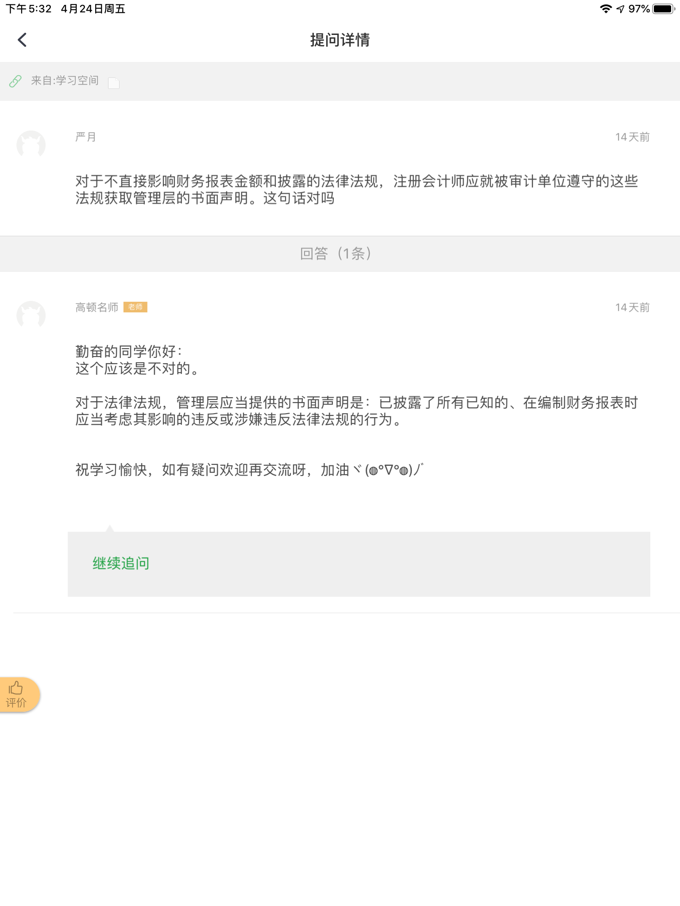Viewport: 680px width, 906px height.
Task: Tap the 提问详情 page title
Action: point(340,40)
